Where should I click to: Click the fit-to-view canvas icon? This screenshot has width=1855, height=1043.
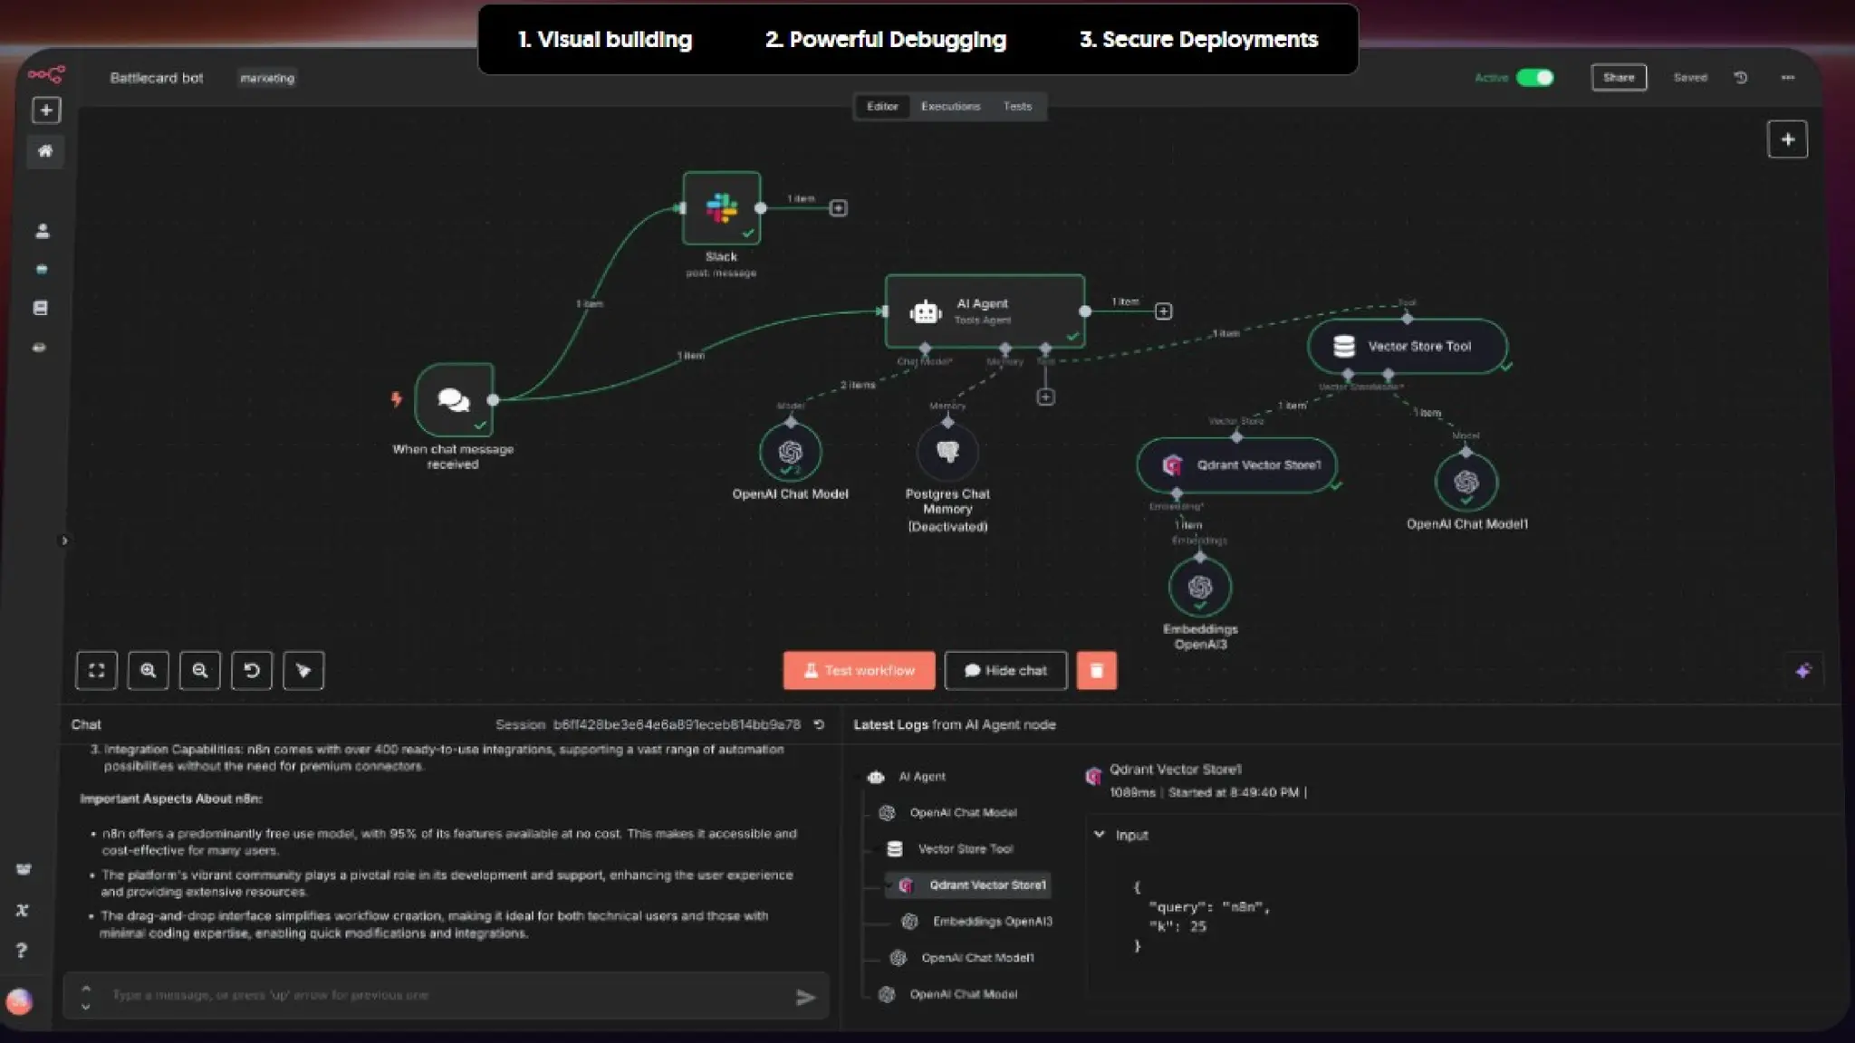point(96,671)
